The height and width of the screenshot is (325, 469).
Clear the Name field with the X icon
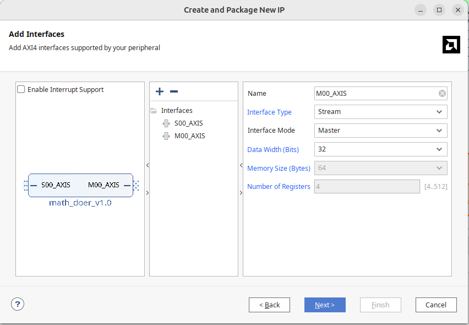pos(442,94)
